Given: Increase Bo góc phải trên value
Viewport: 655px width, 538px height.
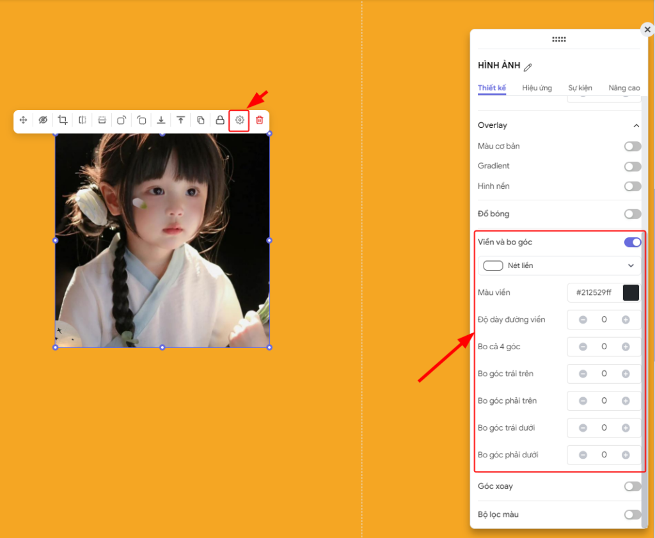Looking at the screenshot, I should (x=626, y=401).
